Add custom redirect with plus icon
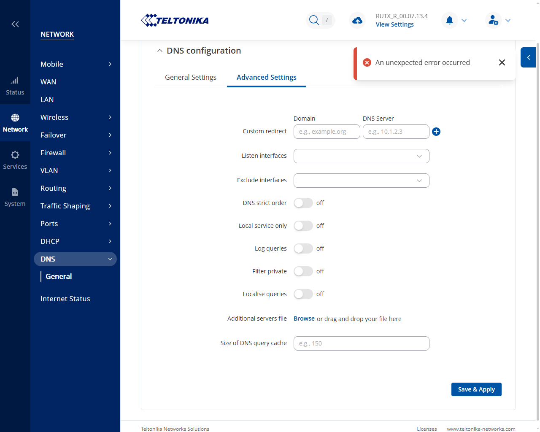Viewport: 540px width, 432px height. pyautogui.click(x=436, y=132)
